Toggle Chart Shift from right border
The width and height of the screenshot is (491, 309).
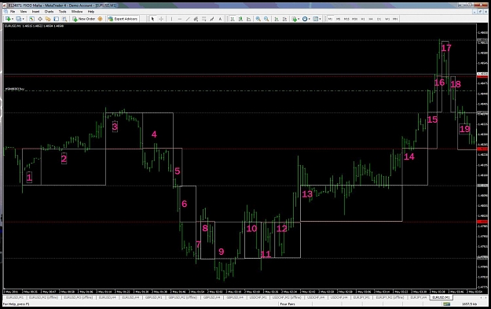[284, 19]
